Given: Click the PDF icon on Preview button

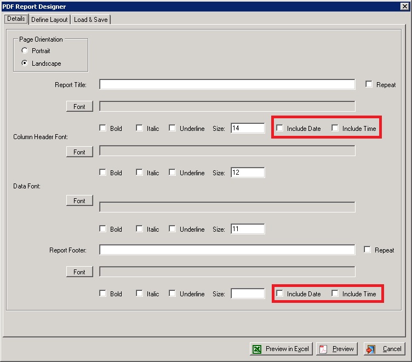Looking at the screenshot, I should pyautogui.click(x=323, y=349).
